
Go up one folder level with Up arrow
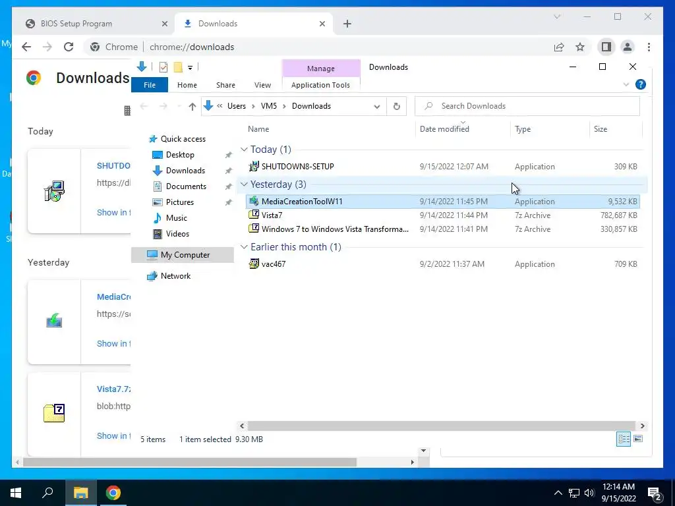pos(192,106)
